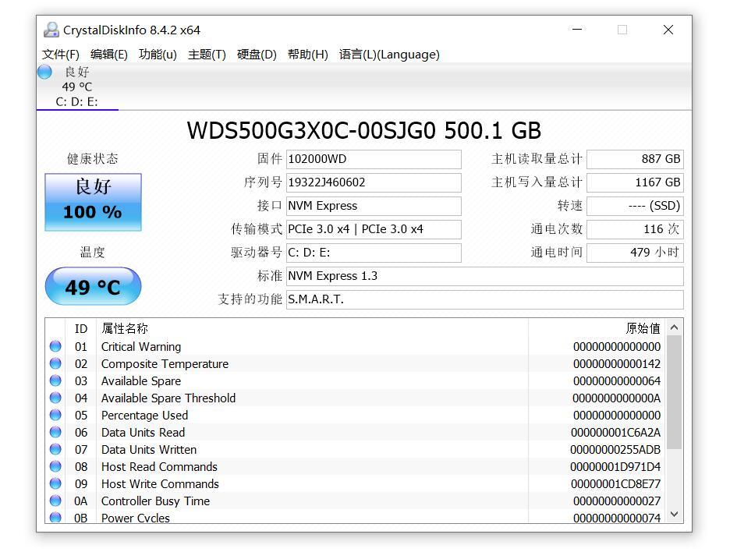
Task: Click the scrollbar down arrow in attribute list
Action: pos(674,515)
